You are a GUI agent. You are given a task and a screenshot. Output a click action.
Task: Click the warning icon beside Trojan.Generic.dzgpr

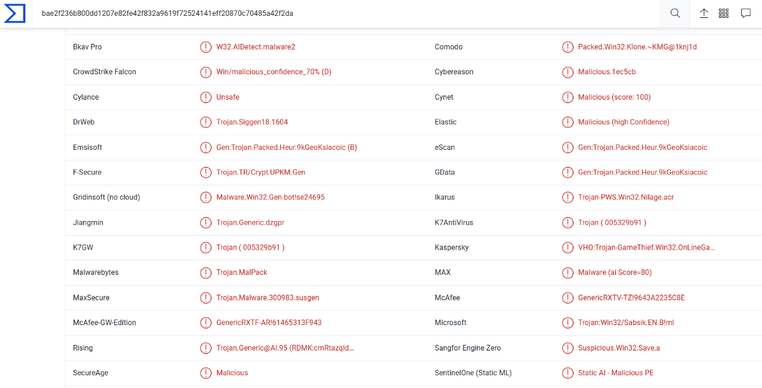[206, 222]
